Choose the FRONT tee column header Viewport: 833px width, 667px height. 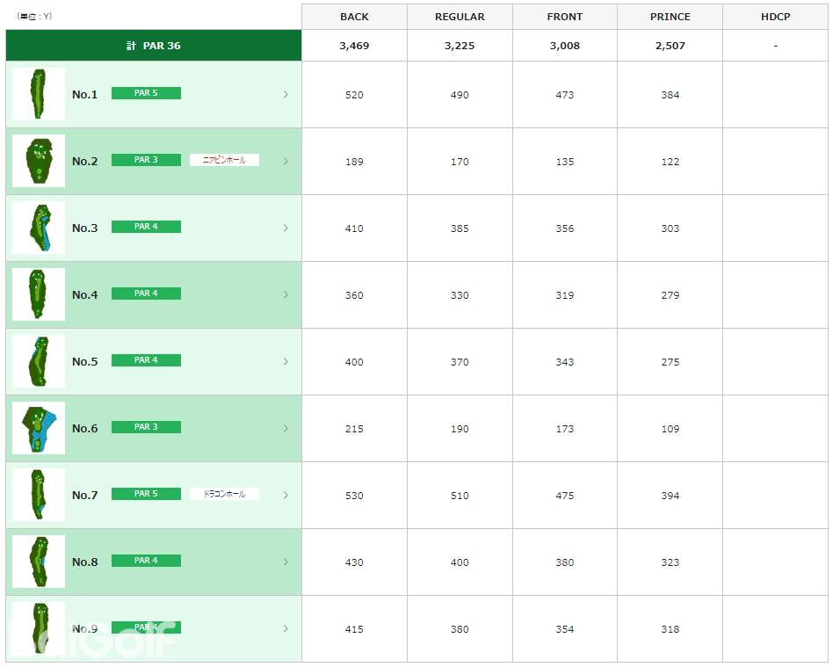point(564,17)
